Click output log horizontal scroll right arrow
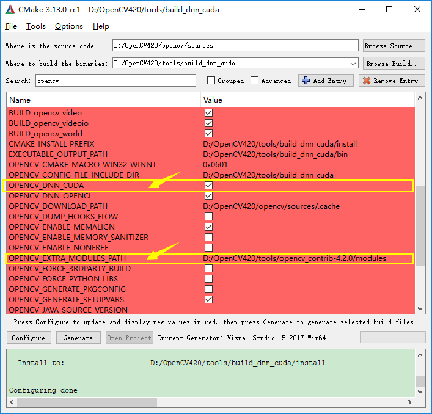Viewport: 432px width, 414px height. (x=410, y=402)
